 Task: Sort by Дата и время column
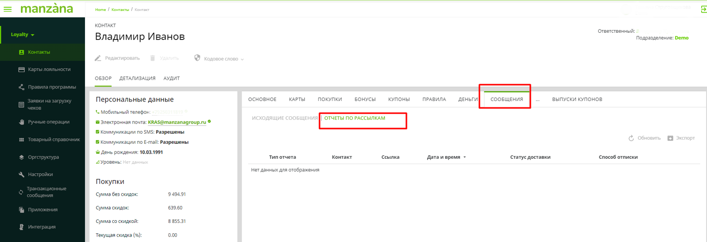tap(443, 157)
